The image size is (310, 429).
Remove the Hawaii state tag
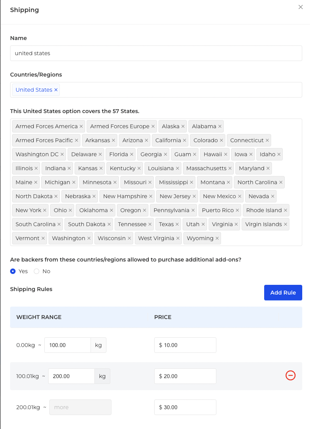(225, 154)
